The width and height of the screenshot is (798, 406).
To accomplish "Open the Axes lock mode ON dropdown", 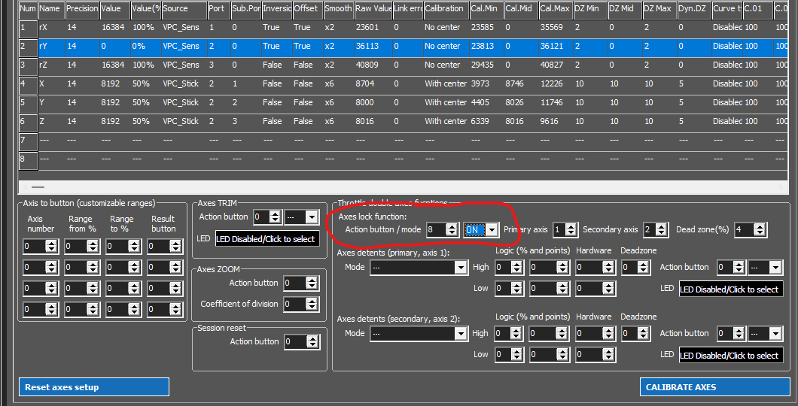I will (x=480, y=229).
